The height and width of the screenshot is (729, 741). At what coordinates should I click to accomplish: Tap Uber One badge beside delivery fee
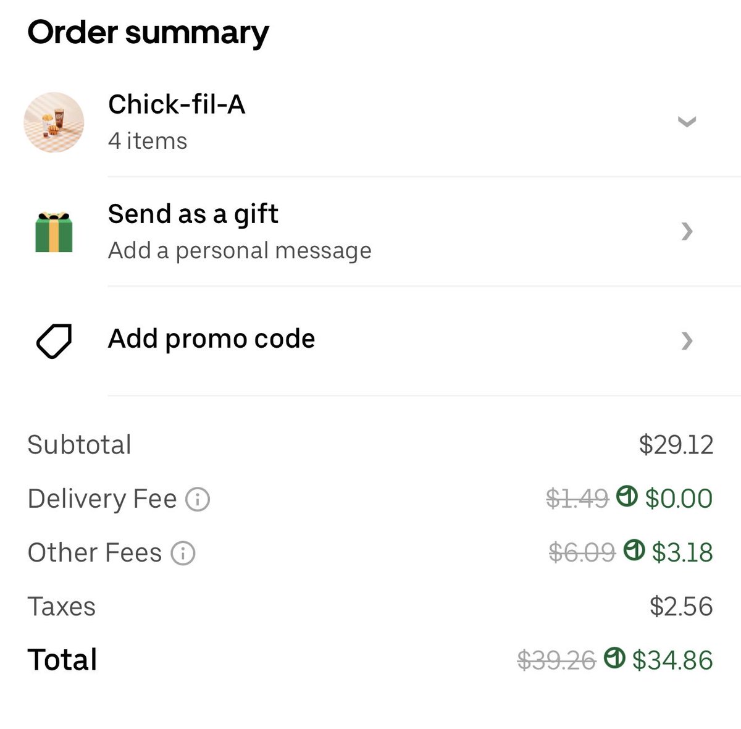point(627,496)
